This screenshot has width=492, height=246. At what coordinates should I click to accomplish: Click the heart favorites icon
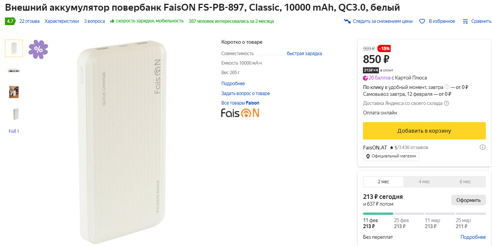(x=422, y=21)
